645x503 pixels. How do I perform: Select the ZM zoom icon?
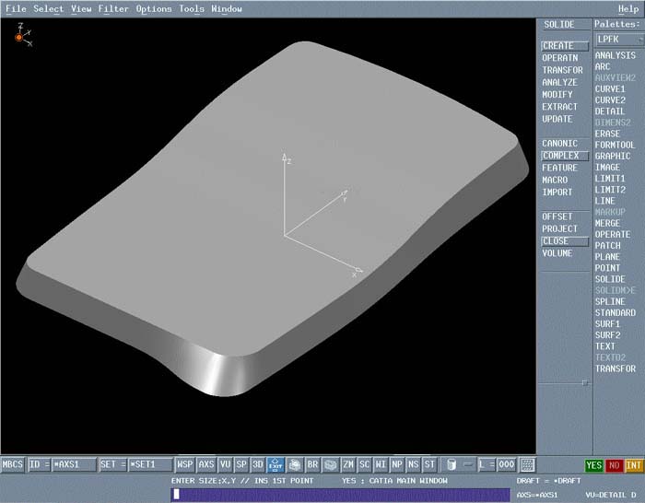pos(348,465)
